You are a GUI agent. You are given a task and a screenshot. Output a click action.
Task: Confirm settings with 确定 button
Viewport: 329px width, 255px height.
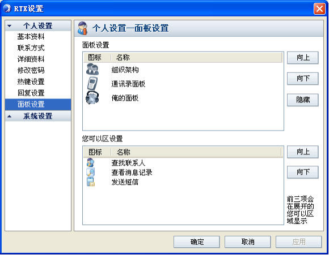[197, 242]
